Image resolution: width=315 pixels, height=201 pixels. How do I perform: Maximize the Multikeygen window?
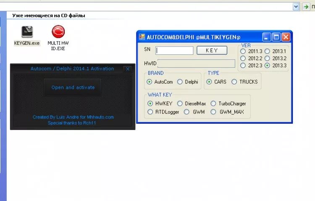[276, 37]
